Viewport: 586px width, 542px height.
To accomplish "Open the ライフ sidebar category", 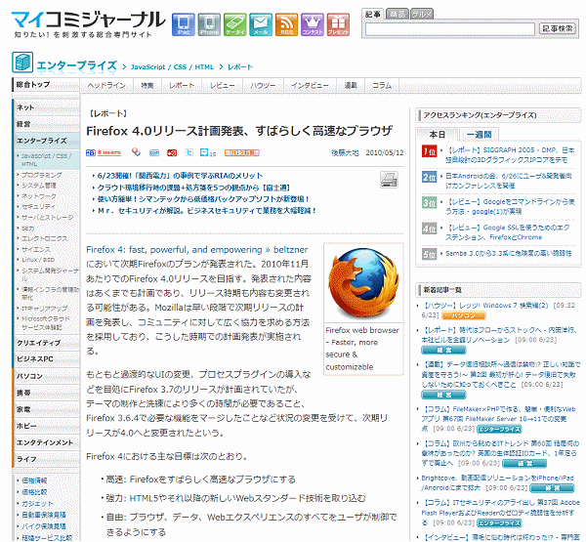I will pos(47,459).
